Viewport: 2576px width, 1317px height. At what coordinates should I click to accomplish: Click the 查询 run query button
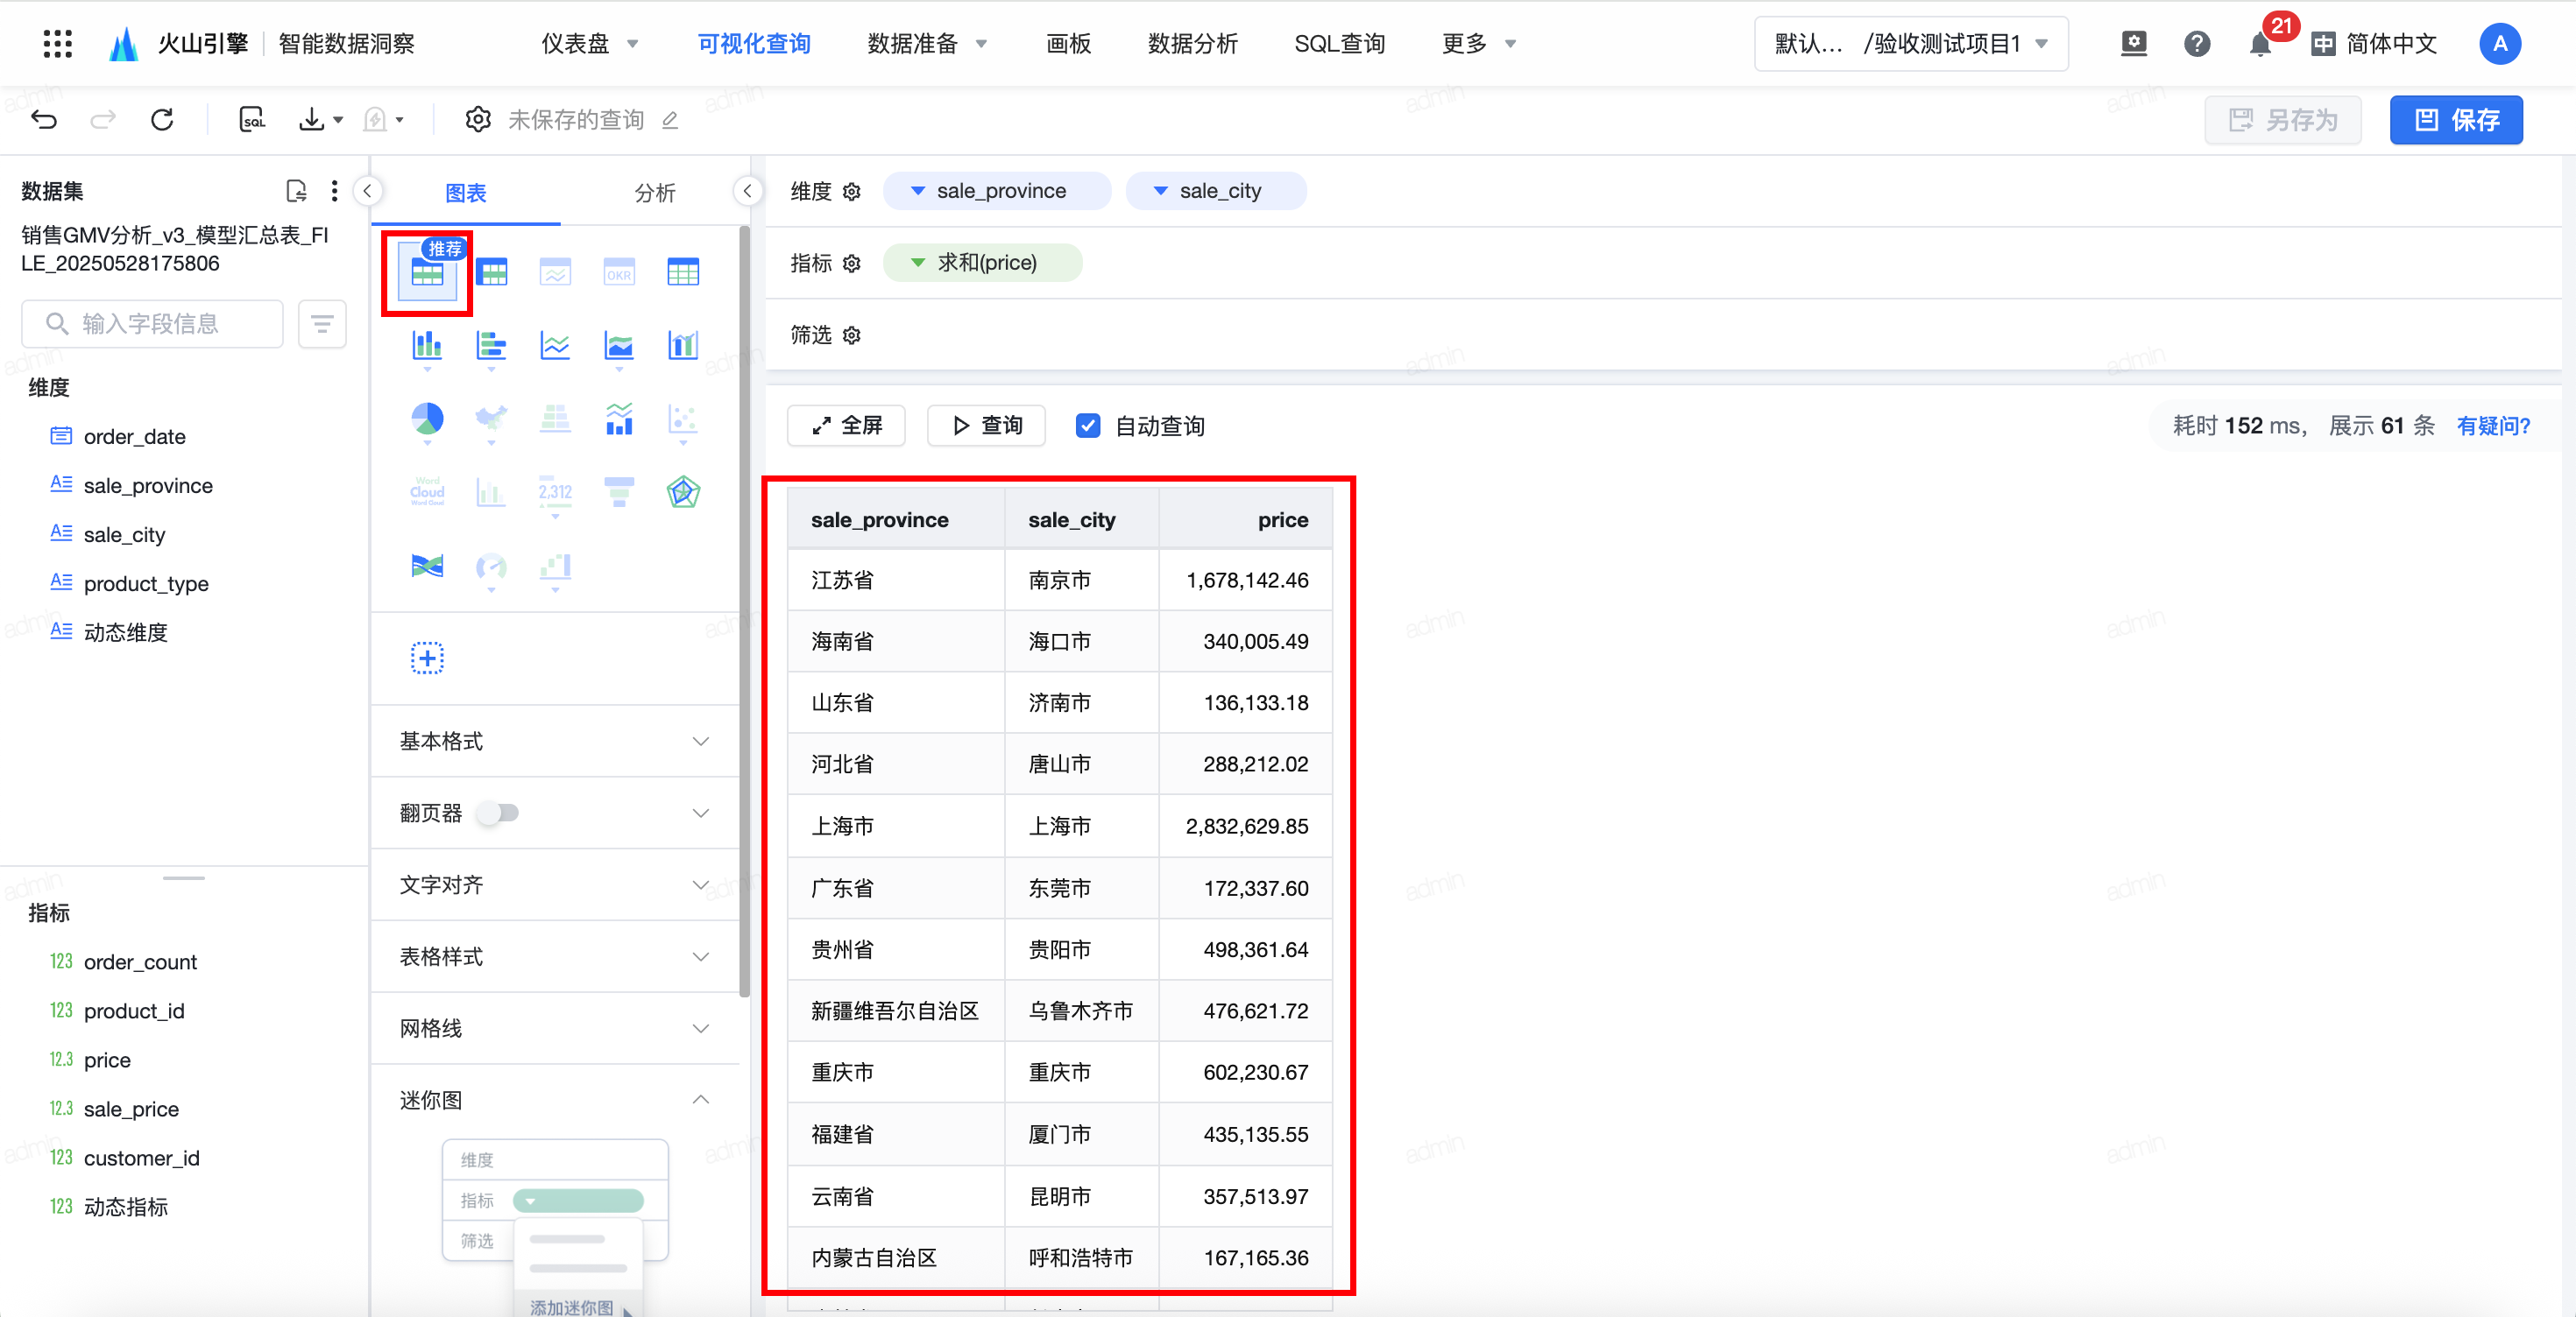point(986,426)
